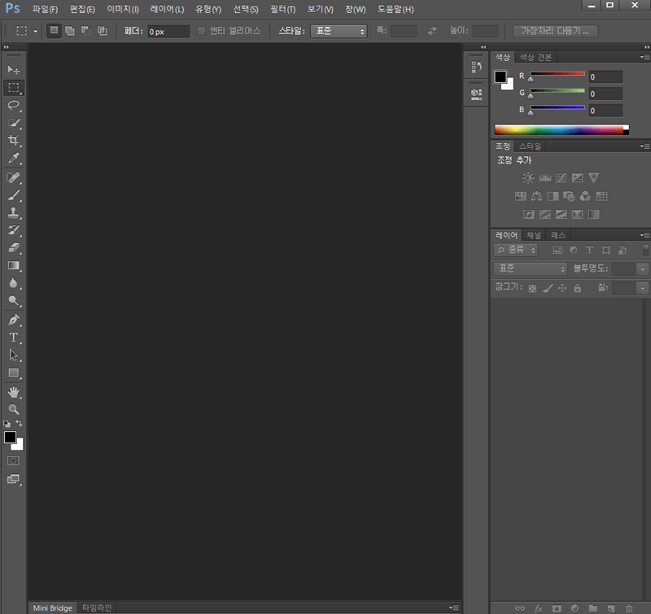651x614 pixels.
Task: Change screen mode icon
Action: tap(13, 479)
